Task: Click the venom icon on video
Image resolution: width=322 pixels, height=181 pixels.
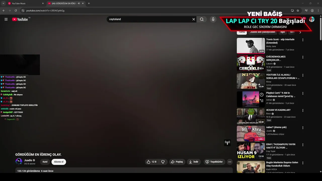Action: [x=227, y=143]
